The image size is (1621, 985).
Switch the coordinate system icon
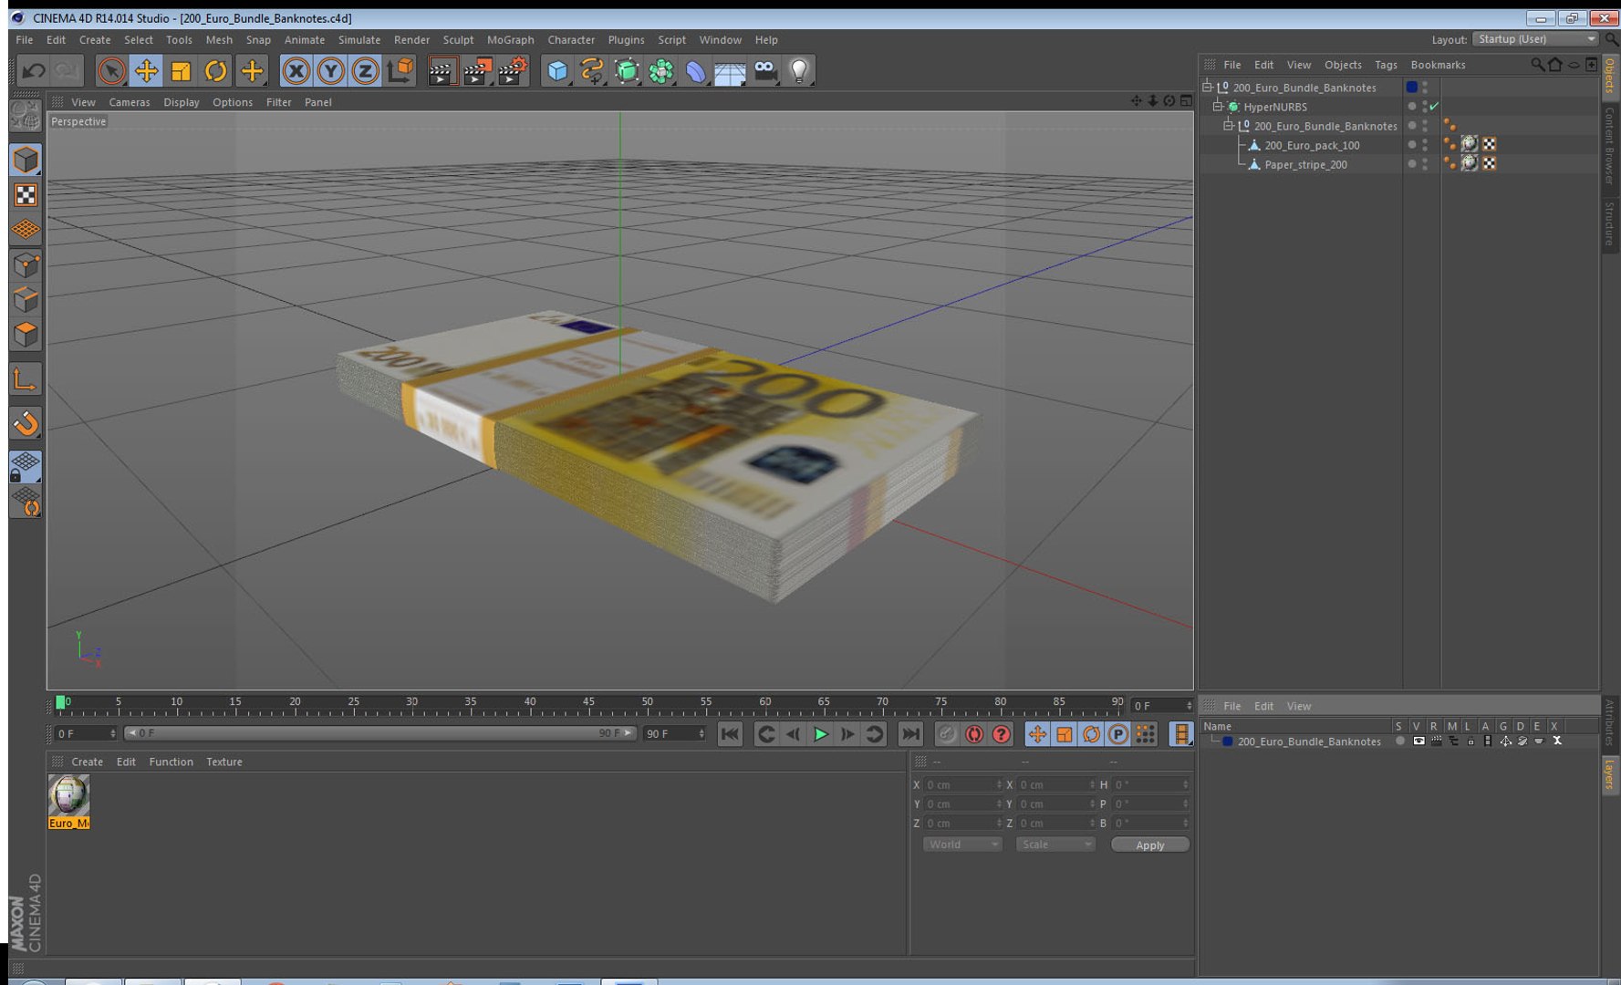click(400, 70)
